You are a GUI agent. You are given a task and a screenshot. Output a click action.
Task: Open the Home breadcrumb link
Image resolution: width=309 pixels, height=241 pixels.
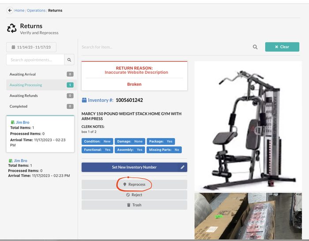(19, 11)
